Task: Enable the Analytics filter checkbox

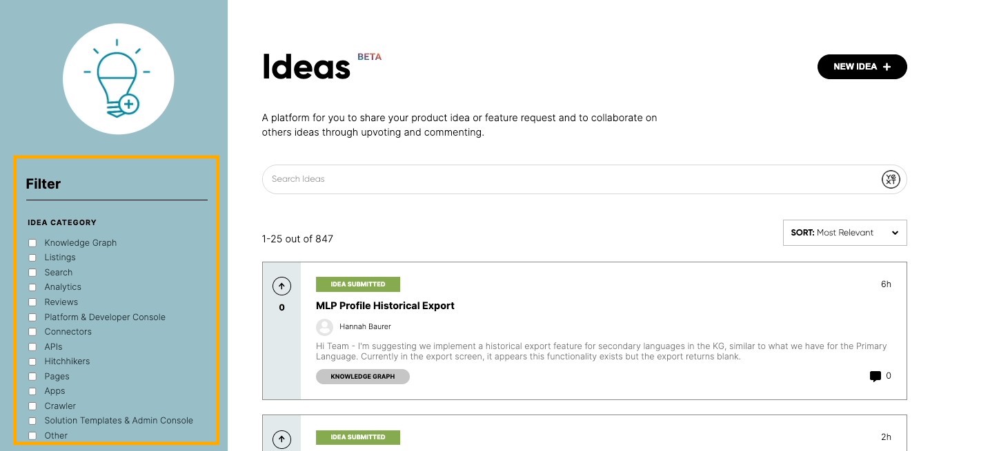Action: [32, 287]
